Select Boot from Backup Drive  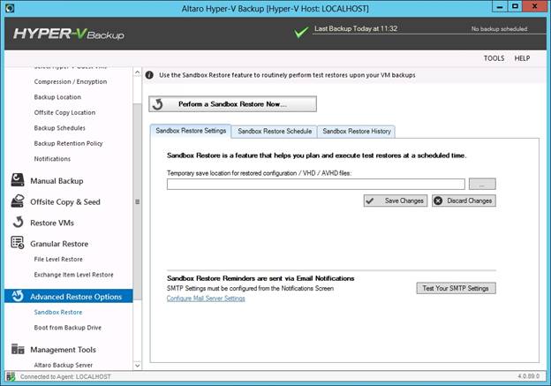(68, 328)
